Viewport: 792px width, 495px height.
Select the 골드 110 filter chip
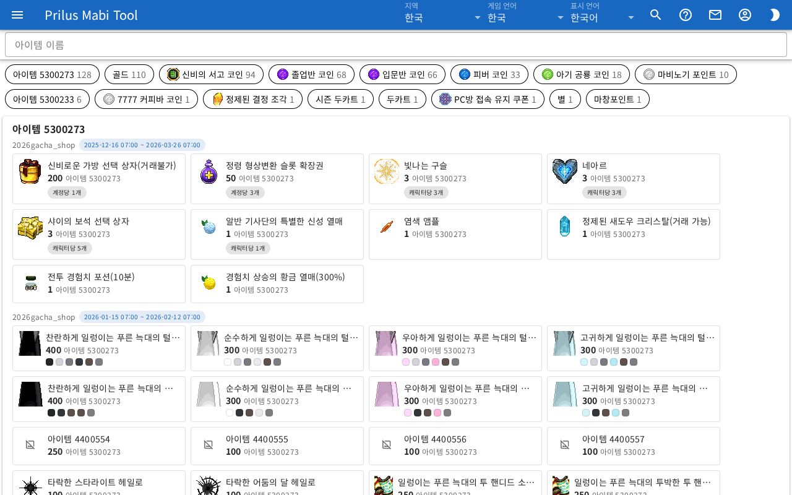[x=129, y=74]
